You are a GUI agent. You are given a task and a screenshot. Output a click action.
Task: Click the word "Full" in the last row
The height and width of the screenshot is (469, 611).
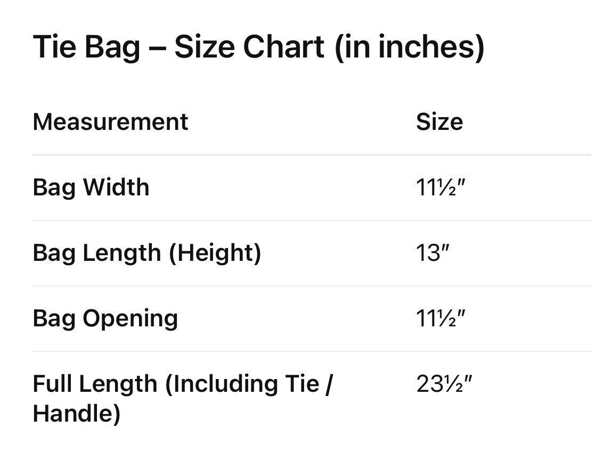[x=52, y=384]
